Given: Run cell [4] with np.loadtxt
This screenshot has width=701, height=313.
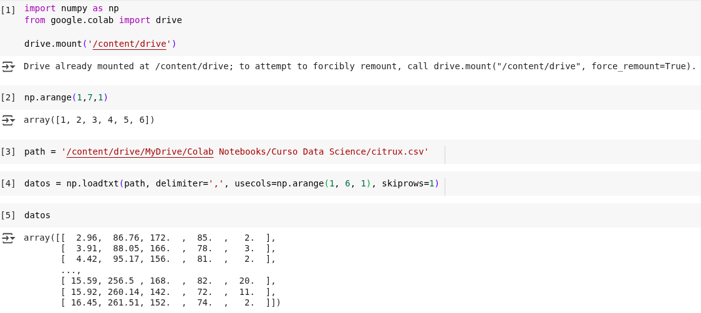Looking at the screenshot, I should coord(8,184).
